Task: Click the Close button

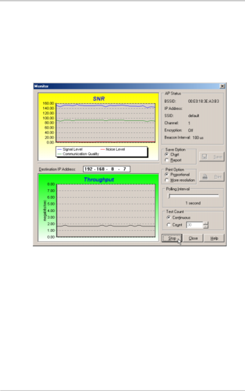Action: point(193,238)
